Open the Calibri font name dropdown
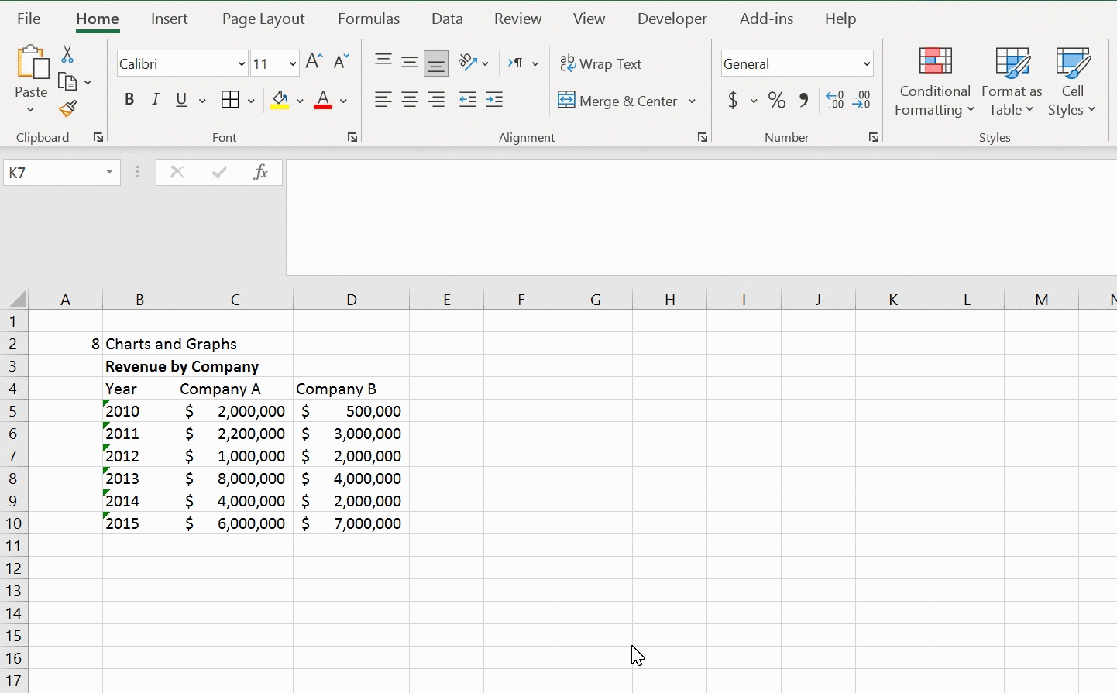Viewport: 1117px width, 693px height. pyautogui.click(x=242, y=63)
